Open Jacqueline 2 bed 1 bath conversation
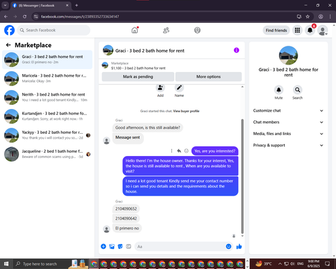Image resolution: width=336 pixels, height=269 pixels. click(47, 154)
